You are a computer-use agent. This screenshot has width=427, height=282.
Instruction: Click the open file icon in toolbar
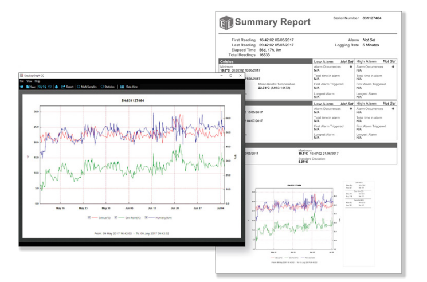pos(22,87)
